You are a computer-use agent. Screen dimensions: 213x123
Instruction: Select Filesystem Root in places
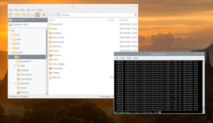(28, 24)
